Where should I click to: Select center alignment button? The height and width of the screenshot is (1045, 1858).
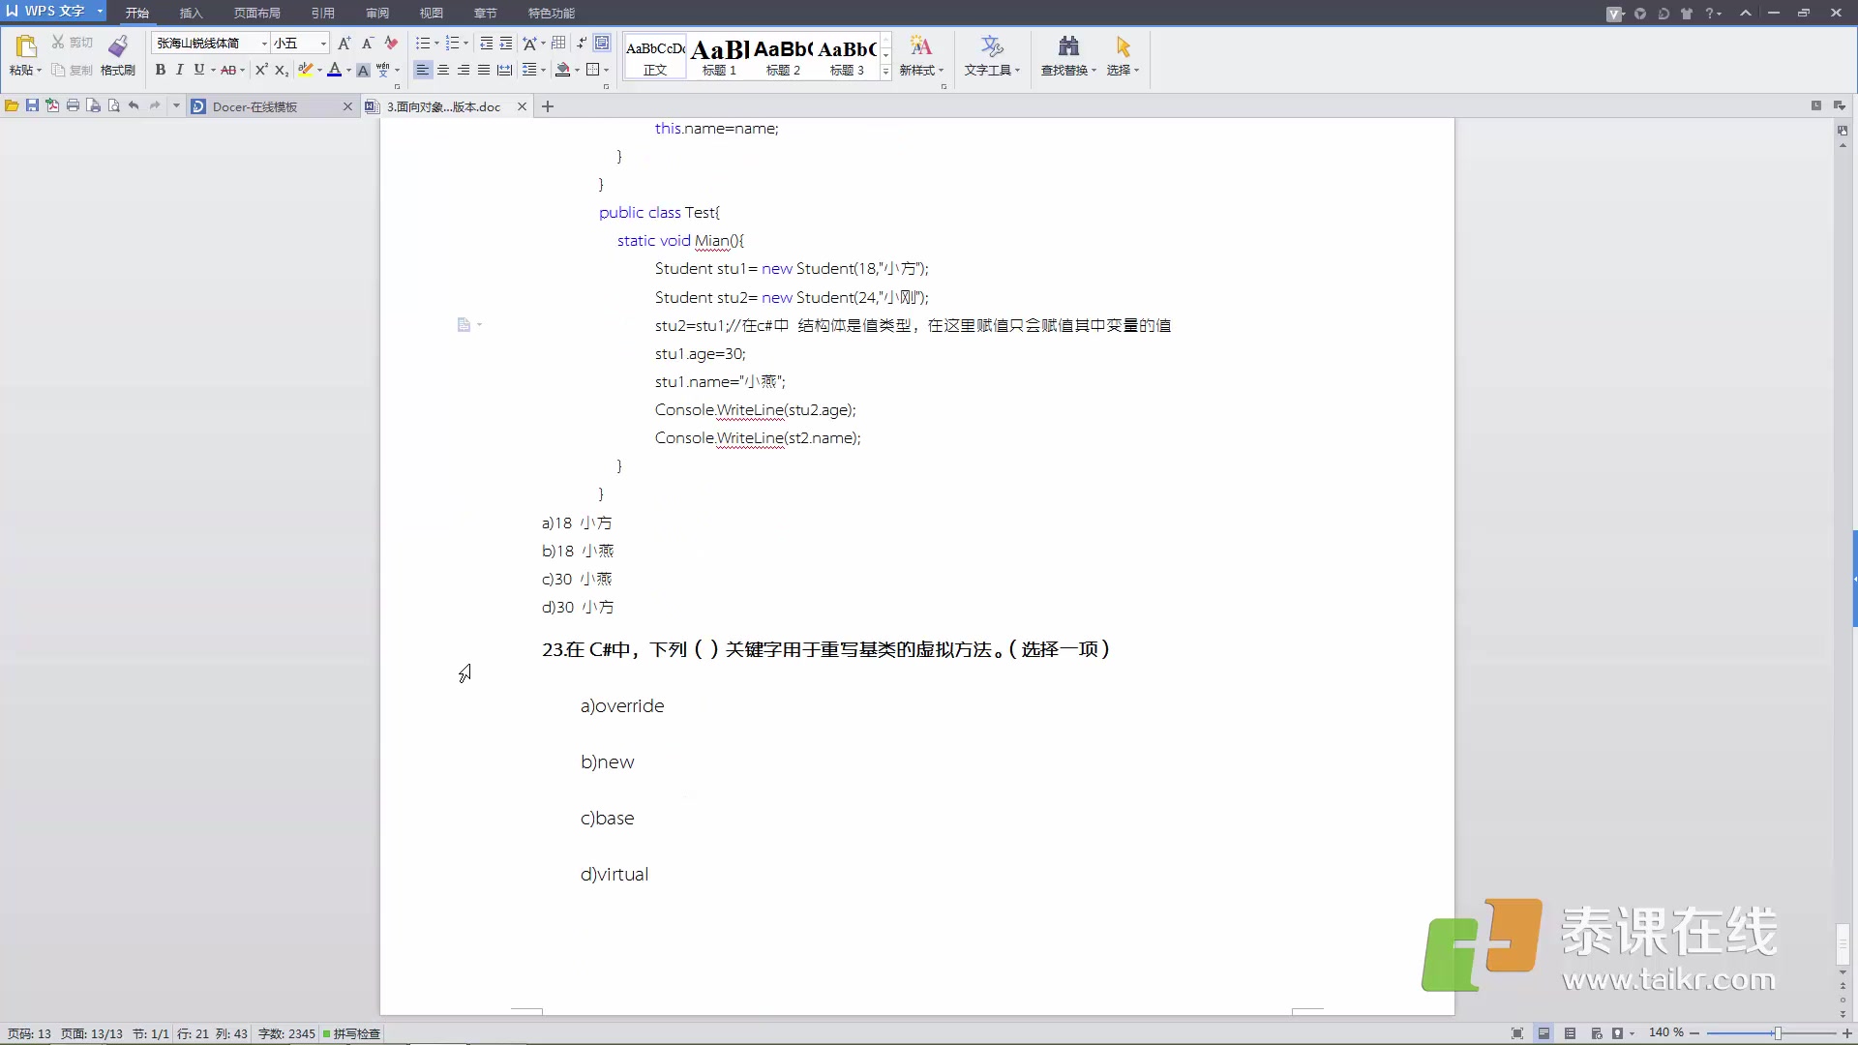tap(443, 70)
